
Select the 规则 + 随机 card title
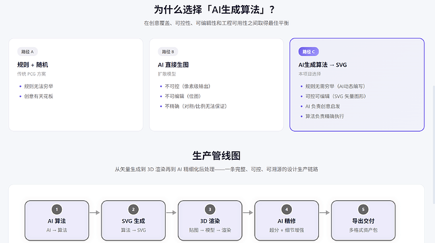pyautogui.click(x=32, y=65)
